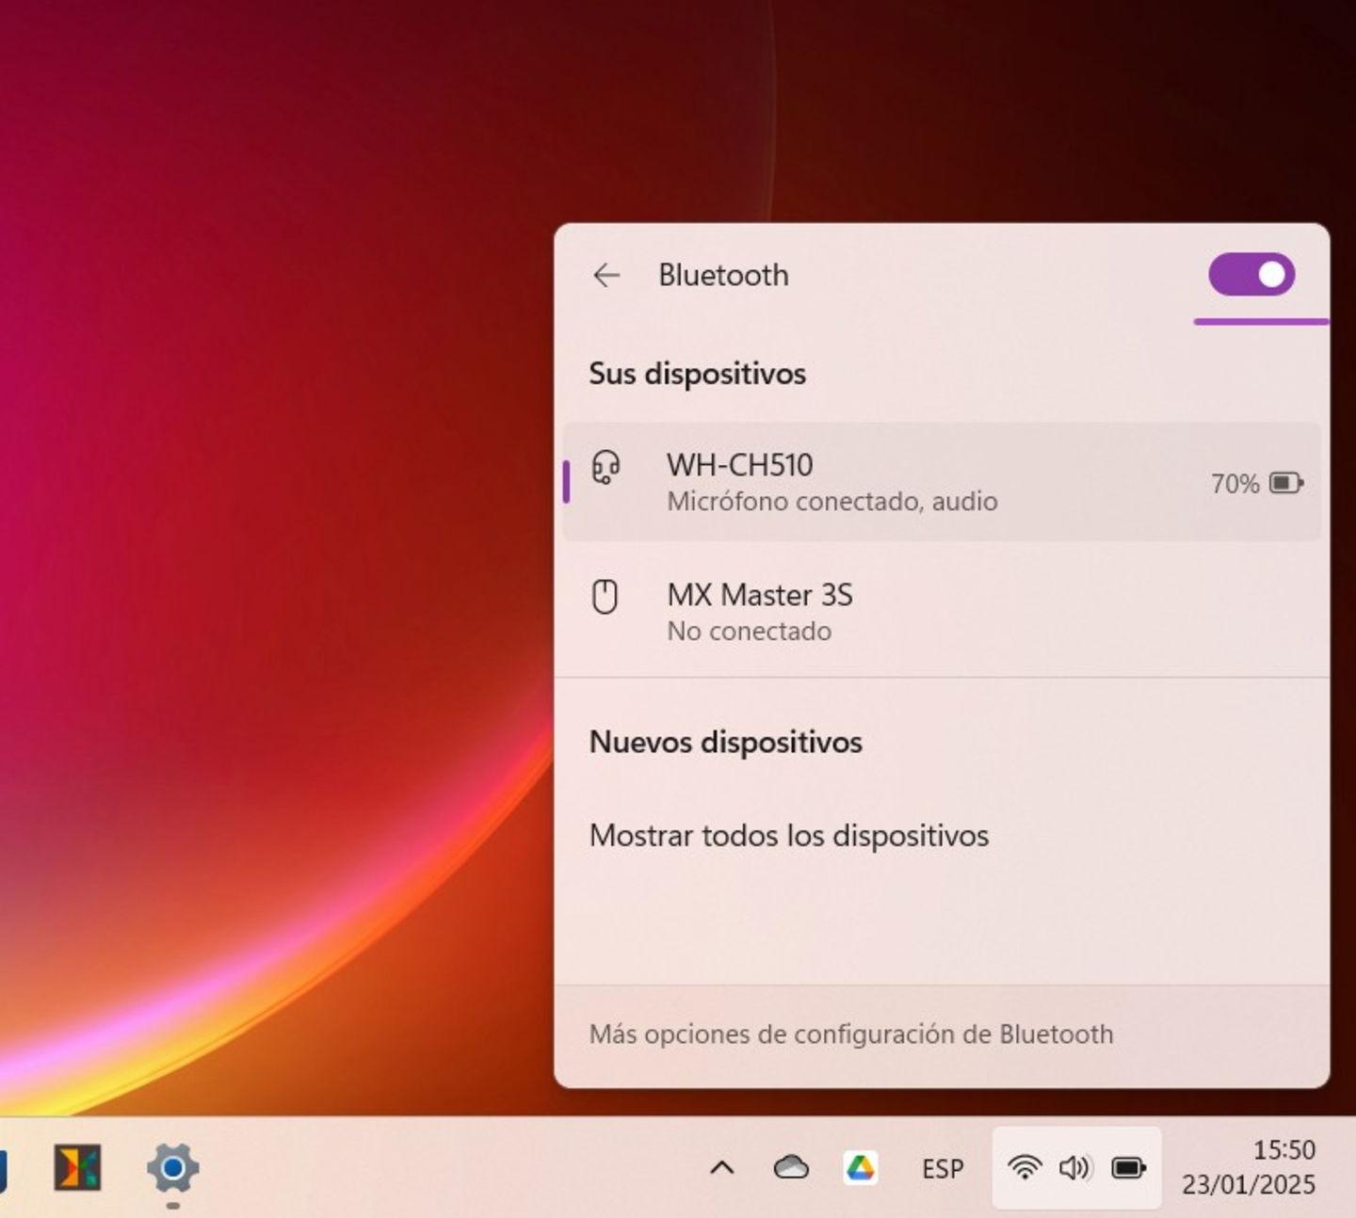Viewport: 1356px width, 1218px height.
Task: Click the MX Master 3S mouse icon
Action: (605, 598)
